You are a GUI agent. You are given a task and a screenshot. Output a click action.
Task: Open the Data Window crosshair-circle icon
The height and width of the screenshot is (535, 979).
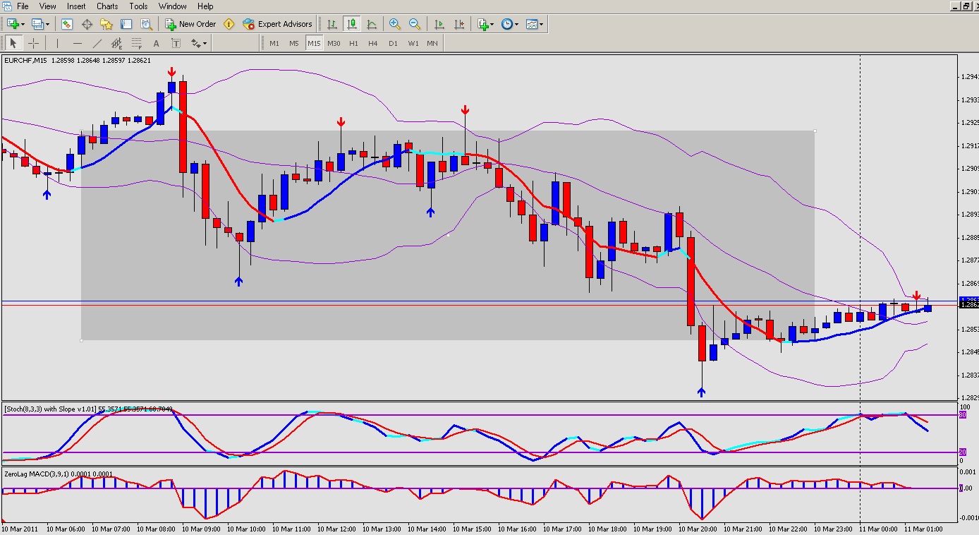click(87, 24)
